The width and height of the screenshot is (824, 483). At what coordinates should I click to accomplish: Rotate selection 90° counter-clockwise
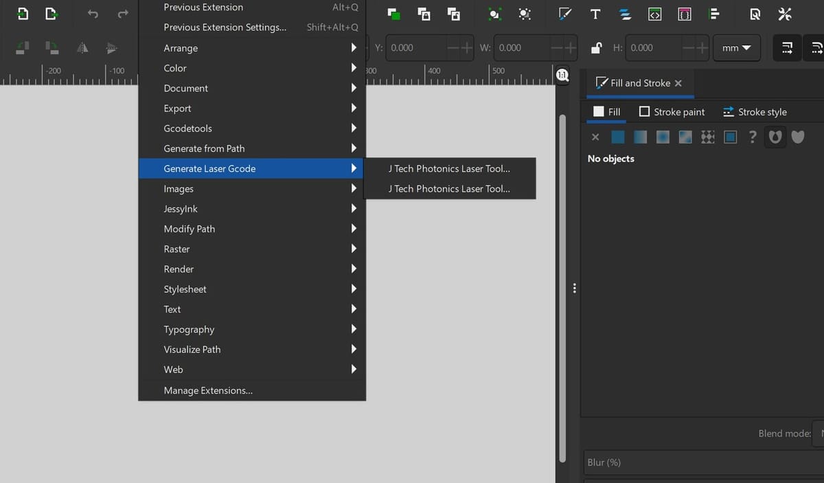(x=23, y=47)
